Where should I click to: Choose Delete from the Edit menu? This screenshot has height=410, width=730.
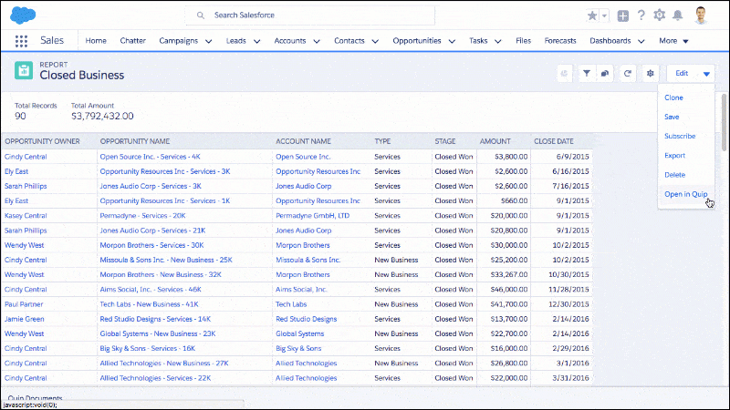click(674, 175)
